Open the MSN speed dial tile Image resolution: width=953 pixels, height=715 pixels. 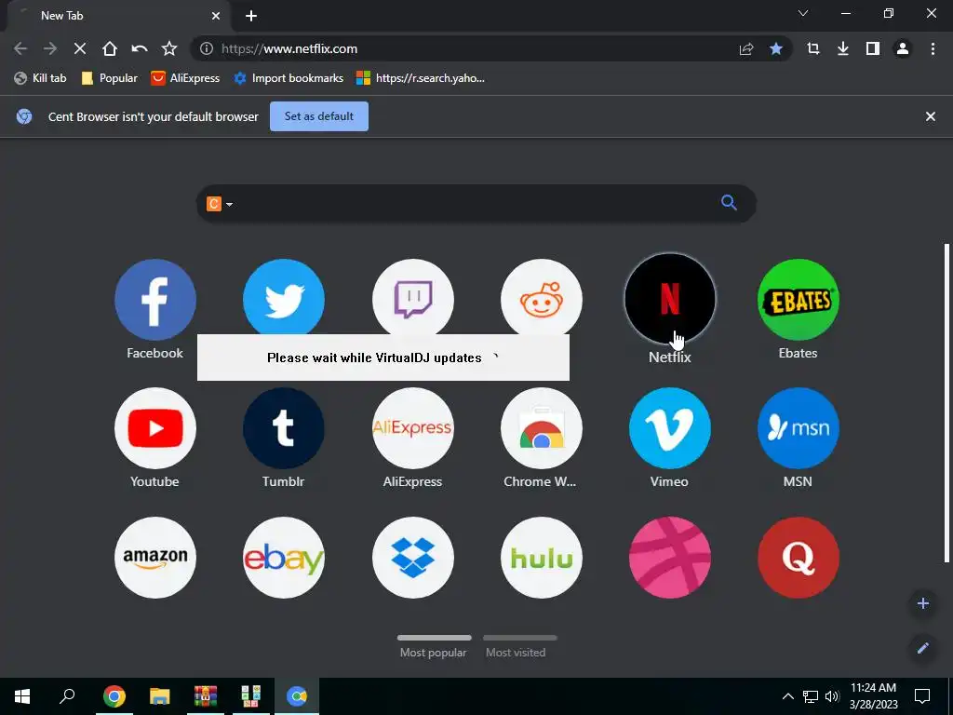click(798, 428)
